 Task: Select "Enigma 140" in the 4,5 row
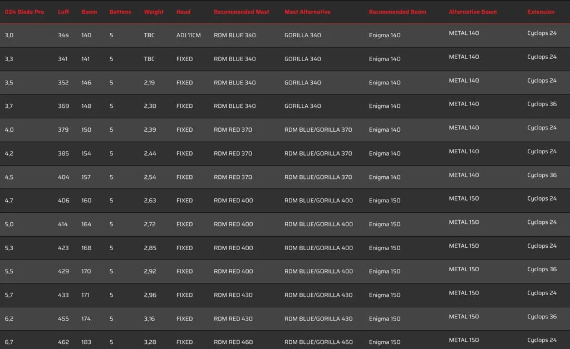coord(385,177)
